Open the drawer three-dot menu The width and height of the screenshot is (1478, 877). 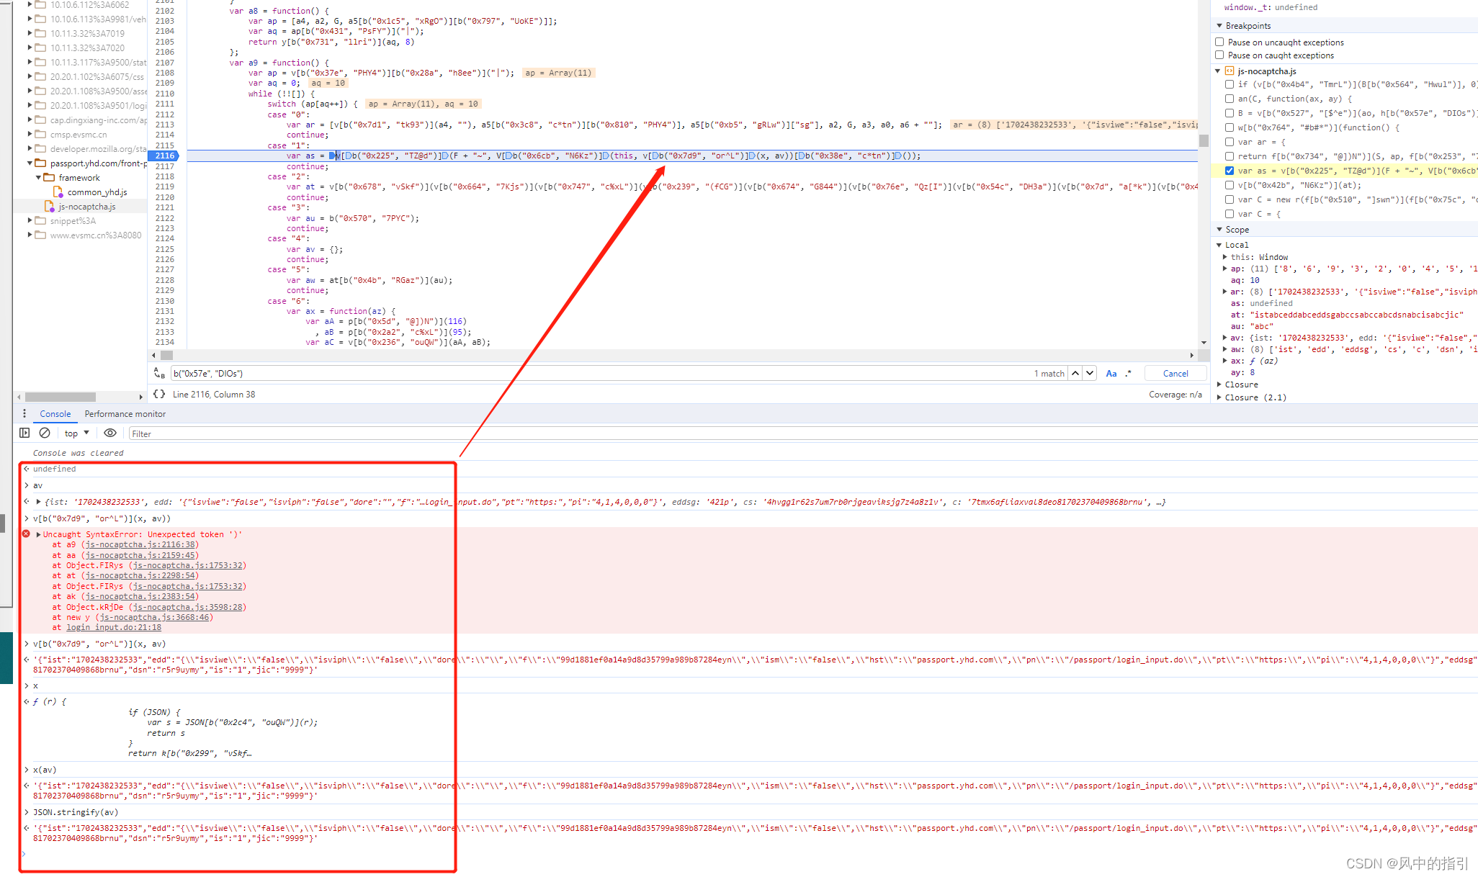pos(24,413)
